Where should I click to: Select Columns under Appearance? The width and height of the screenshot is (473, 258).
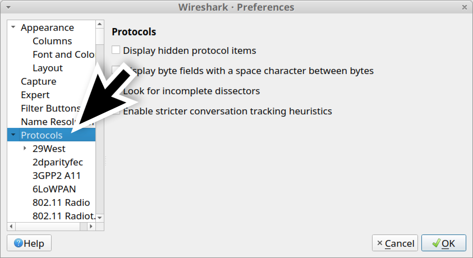click(52, 41)
